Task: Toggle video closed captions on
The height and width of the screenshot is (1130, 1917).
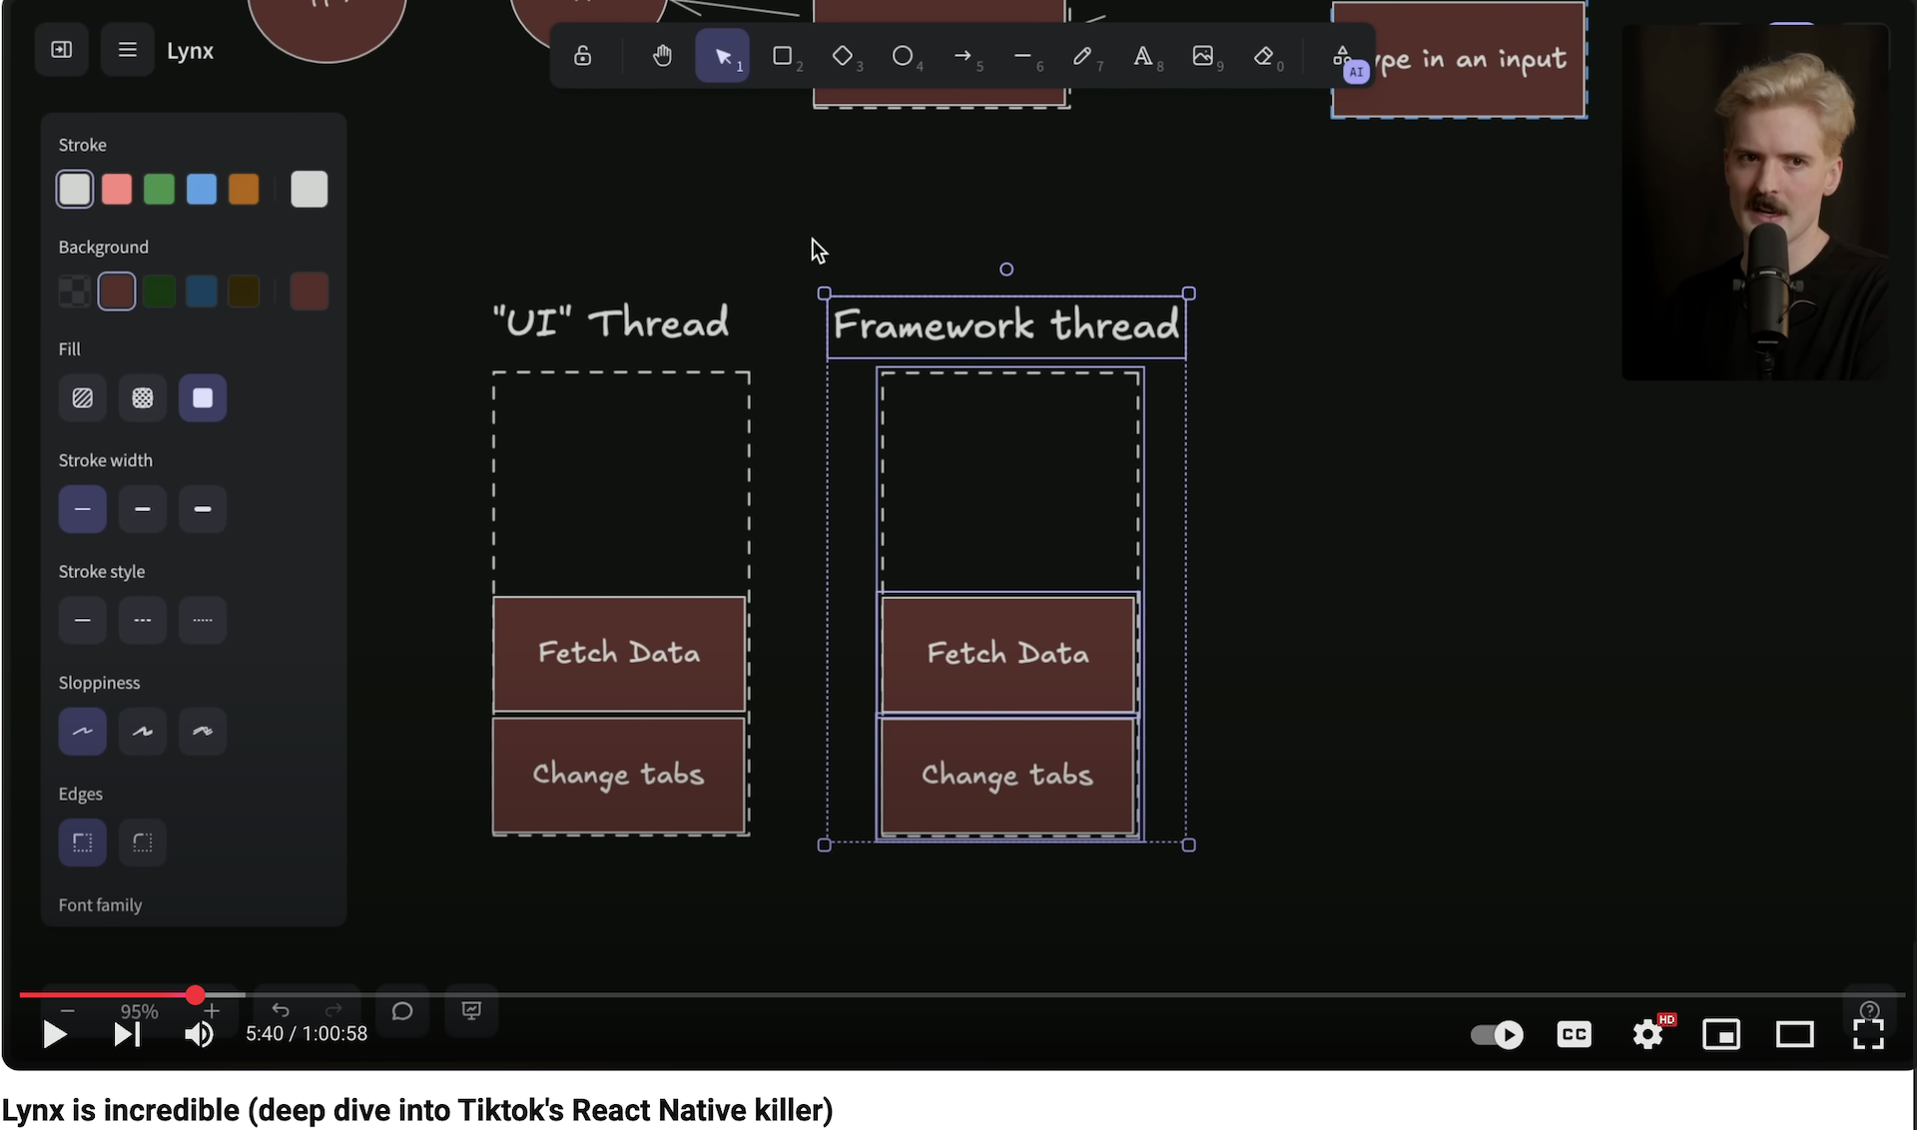Action: pyautogui.click(x=1574, y=1033)
